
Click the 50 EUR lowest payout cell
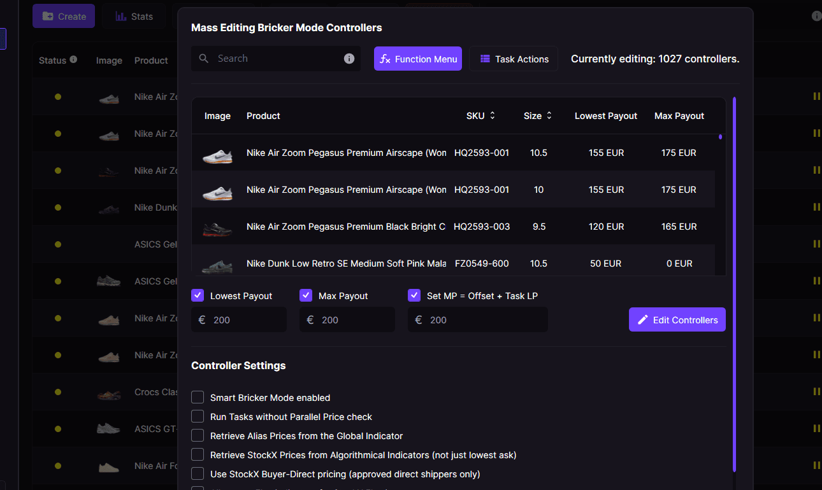coord(606,263)
